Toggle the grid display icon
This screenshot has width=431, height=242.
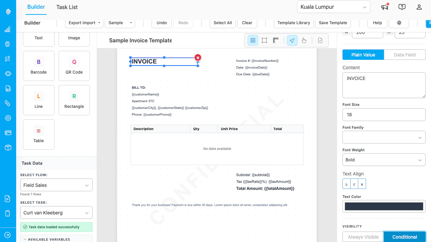coord(253,40)
